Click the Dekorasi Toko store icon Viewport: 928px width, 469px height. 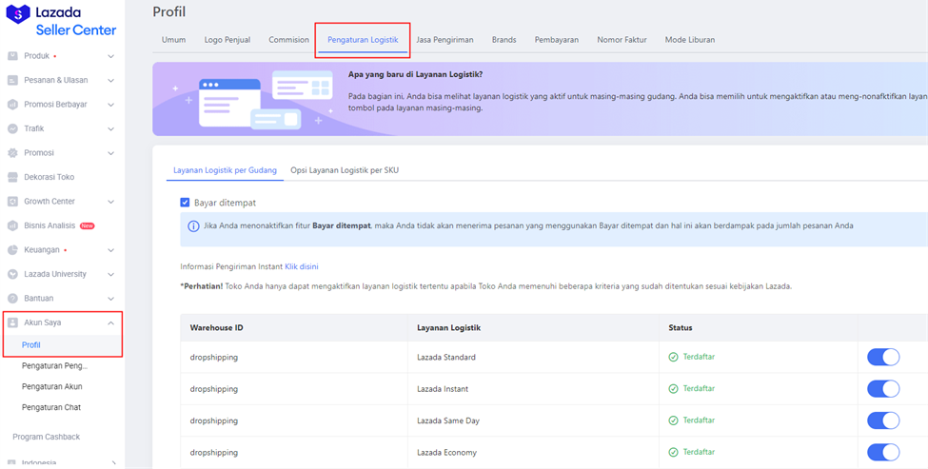[12, 178]
